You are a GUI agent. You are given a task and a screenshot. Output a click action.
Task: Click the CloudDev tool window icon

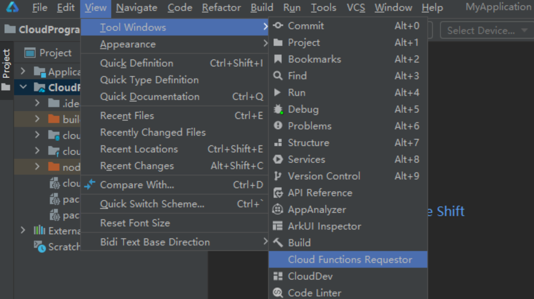coord(278,276)
